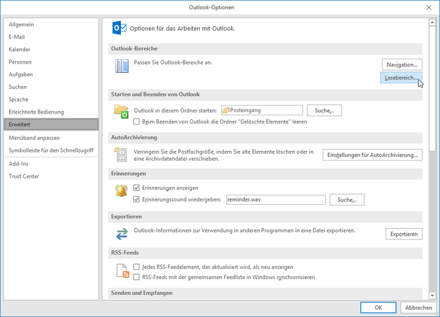Image resolution: width=440 pixels, height=317 pixels.
Task: Click the Navigation... button
Action: (x=402, y=65)
